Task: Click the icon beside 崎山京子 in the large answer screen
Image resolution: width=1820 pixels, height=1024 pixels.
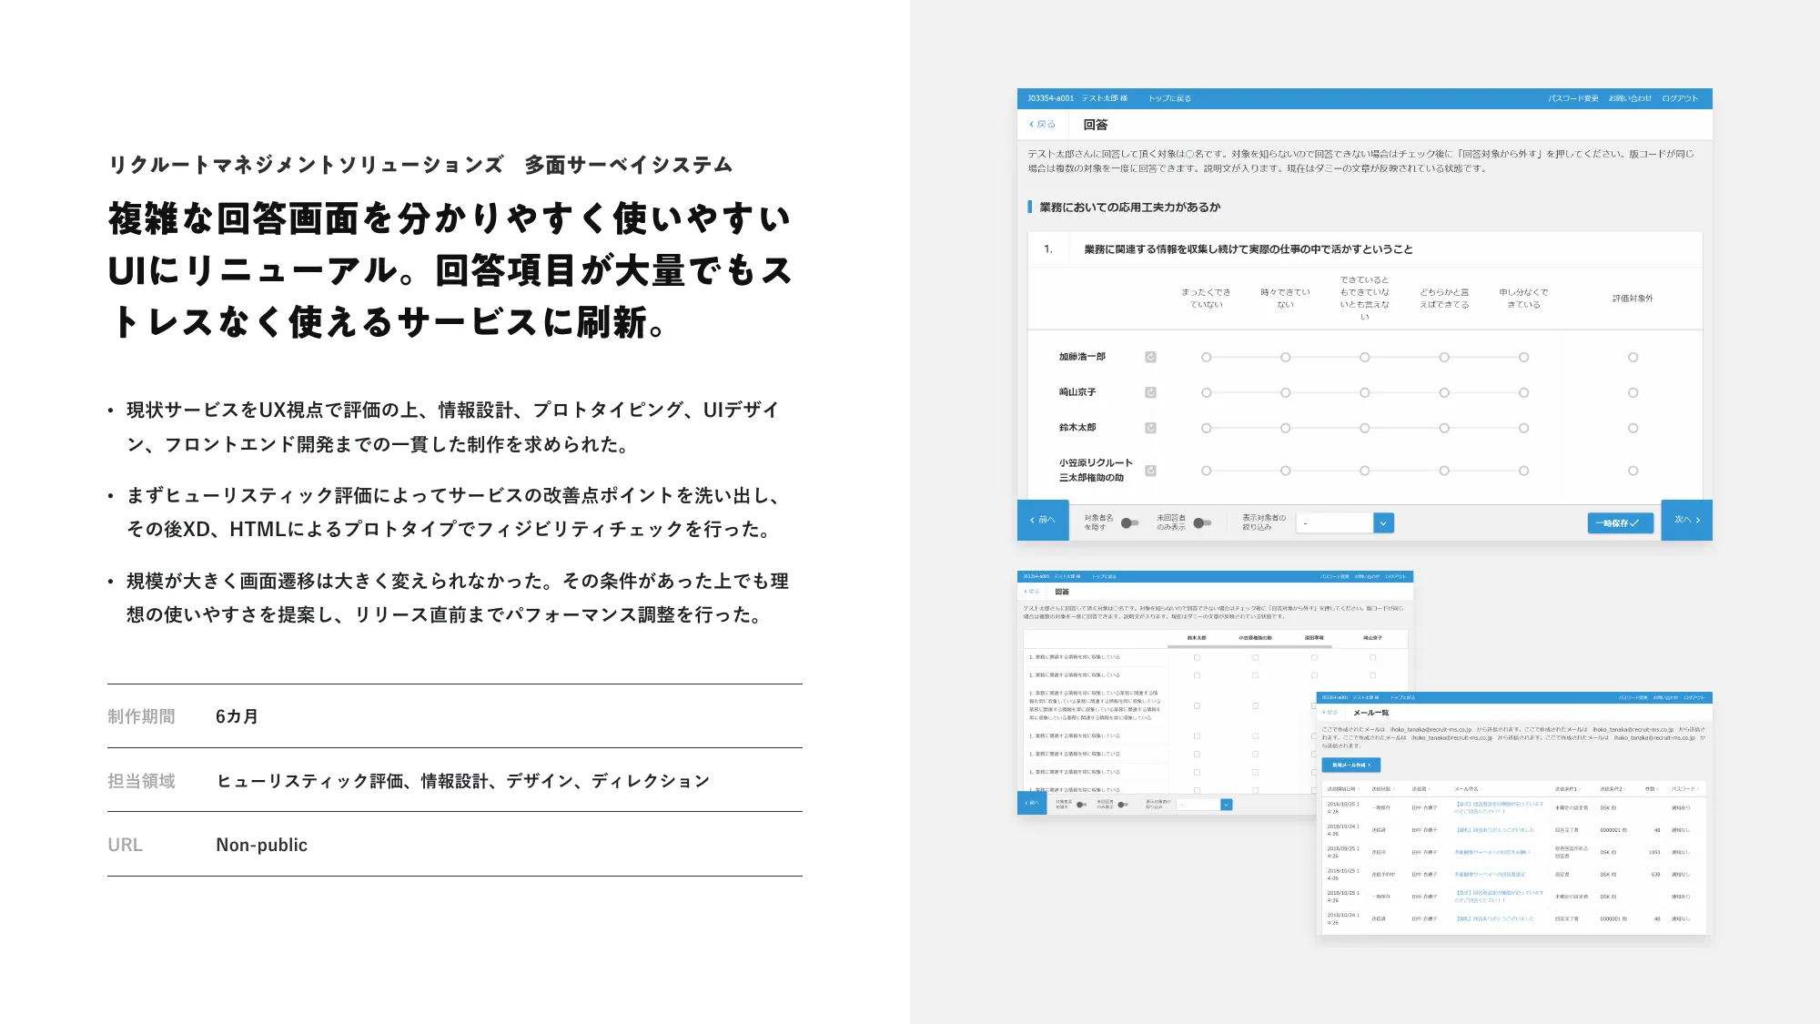Action: tap(1150, 392)
